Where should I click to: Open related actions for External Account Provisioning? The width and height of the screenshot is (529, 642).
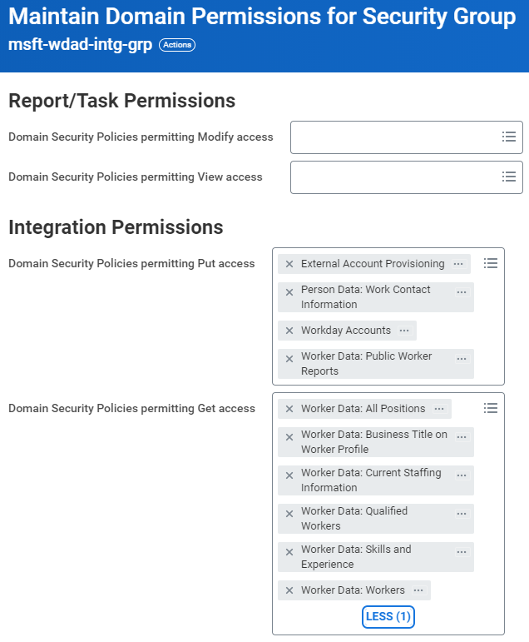point(458,264)
